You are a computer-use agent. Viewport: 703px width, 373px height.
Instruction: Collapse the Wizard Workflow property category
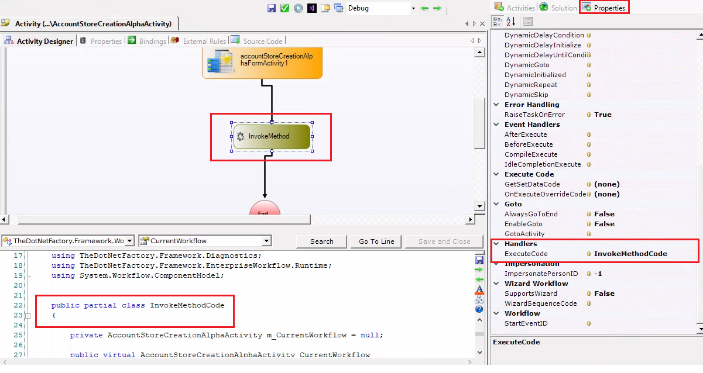pyautogui.click(x=497, y=284)
